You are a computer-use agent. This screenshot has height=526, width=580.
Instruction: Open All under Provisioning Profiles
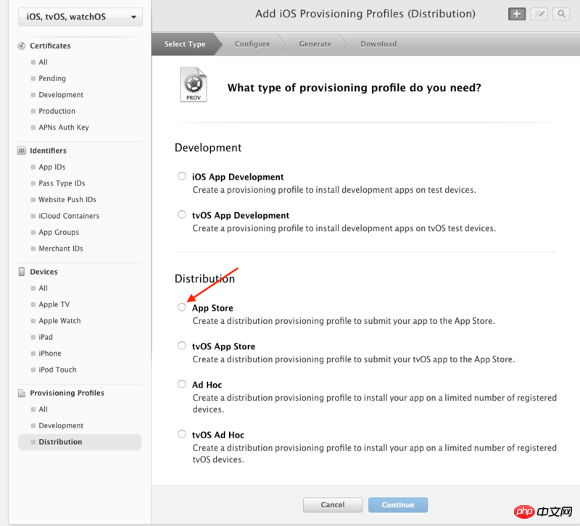[43, 409]
